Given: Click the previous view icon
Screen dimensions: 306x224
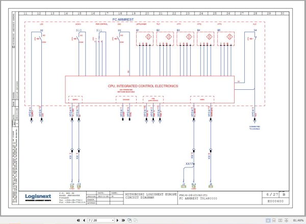Looking at the screenshot, I should 130,220.
